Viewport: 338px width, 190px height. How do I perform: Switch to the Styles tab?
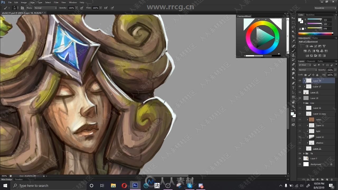click(x=315, y=38)
